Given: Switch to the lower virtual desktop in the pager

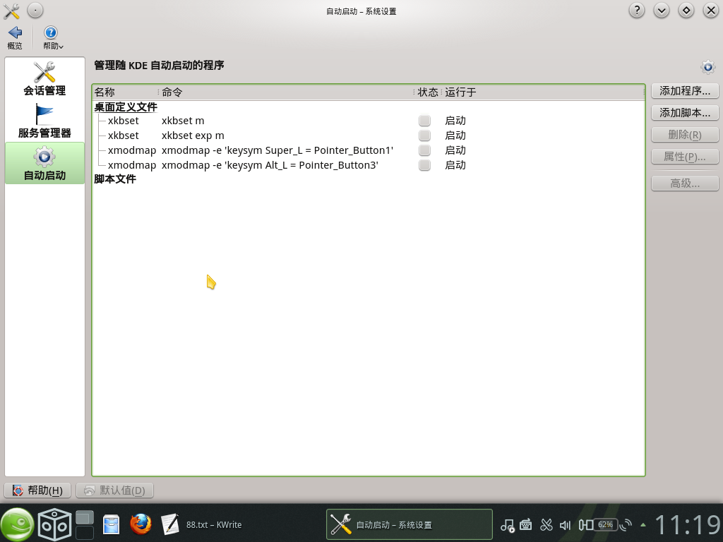Looking at the screenshot, I should (85, 532).
